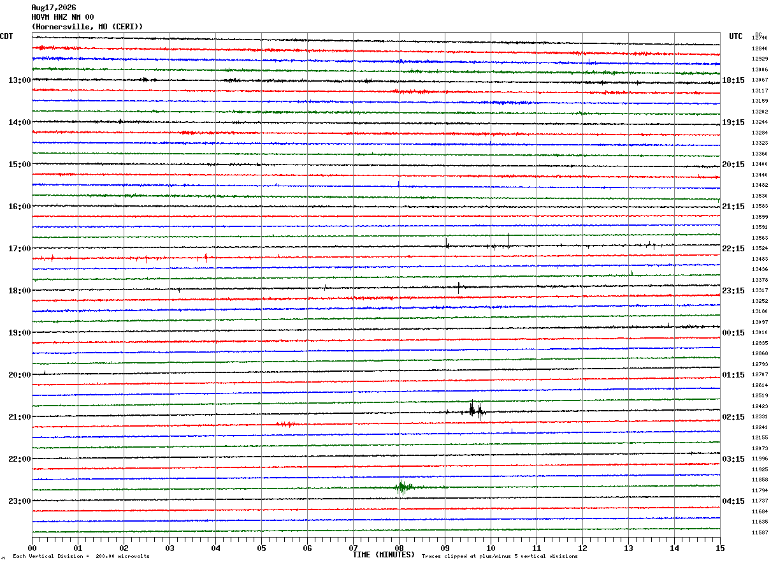Viewport: 771px width, 565px height.
Task: Click the '20:15' UTC time label
Action: (x=733, y=165)
